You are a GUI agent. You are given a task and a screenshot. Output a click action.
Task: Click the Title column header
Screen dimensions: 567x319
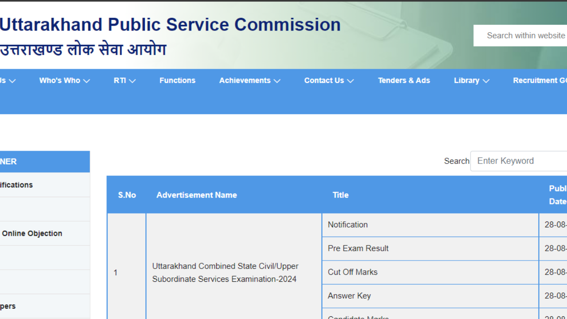click(x=341, y=195)
